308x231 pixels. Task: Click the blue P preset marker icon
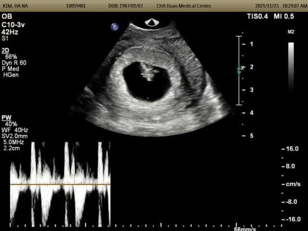115,27
